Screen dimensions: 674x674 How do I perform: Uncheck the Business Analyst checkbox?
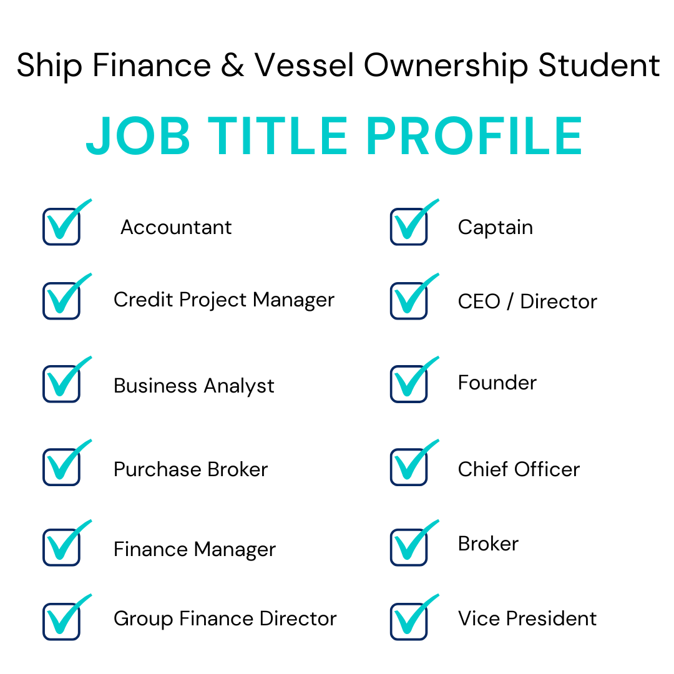click(x=61, y=384)
